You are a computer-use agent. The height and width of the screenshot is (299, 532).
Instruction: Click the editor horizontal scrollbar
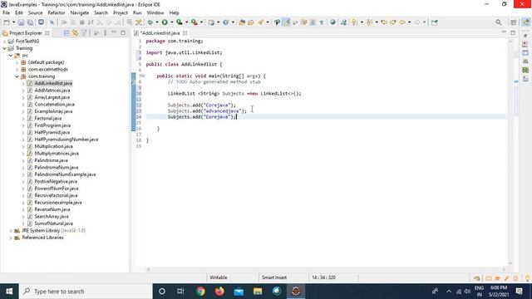[326, 269]
